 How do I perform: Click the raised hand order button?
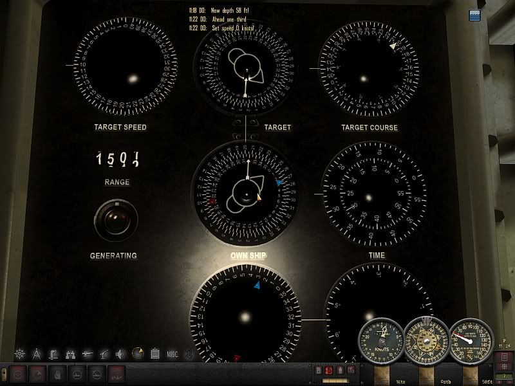[x=57, y=374]
